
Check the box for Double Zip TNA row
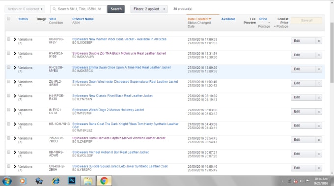click(x=8, y=53)
